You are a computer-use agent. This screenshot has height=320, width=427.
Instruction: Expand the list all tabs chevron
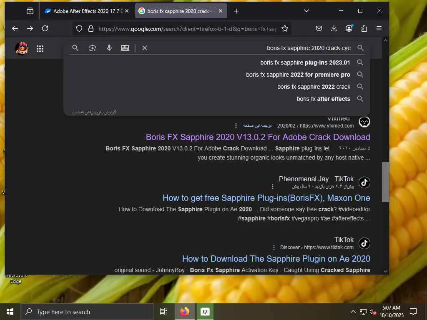pyautogui.click(x=306, y=11)
